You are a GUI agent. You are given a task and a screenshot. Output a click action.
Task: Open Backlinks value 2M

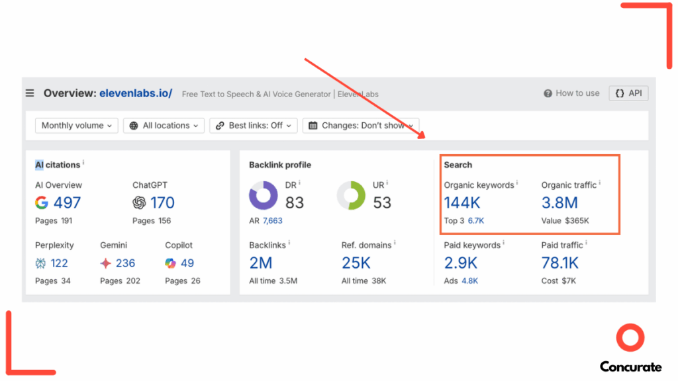click(x=261, y=263)
